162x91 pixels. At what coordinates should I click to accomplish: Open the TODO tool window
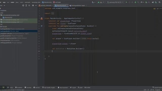(x=10, y=87)
